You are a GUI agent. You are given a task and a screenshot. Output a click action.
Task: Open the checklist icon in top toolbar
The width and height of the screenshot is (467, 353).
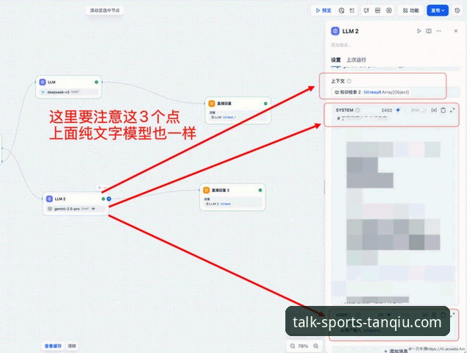click(352, 10)
